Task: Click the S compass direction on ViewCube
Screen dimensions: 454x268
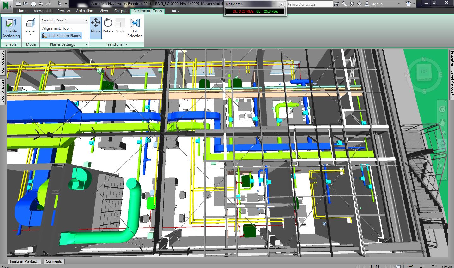Action: 424,92
